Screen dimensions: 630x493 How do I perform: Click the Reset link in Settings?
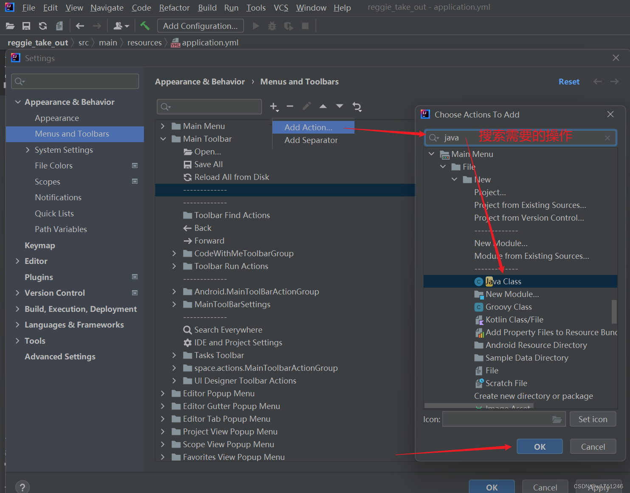click(x=569, y=81)
